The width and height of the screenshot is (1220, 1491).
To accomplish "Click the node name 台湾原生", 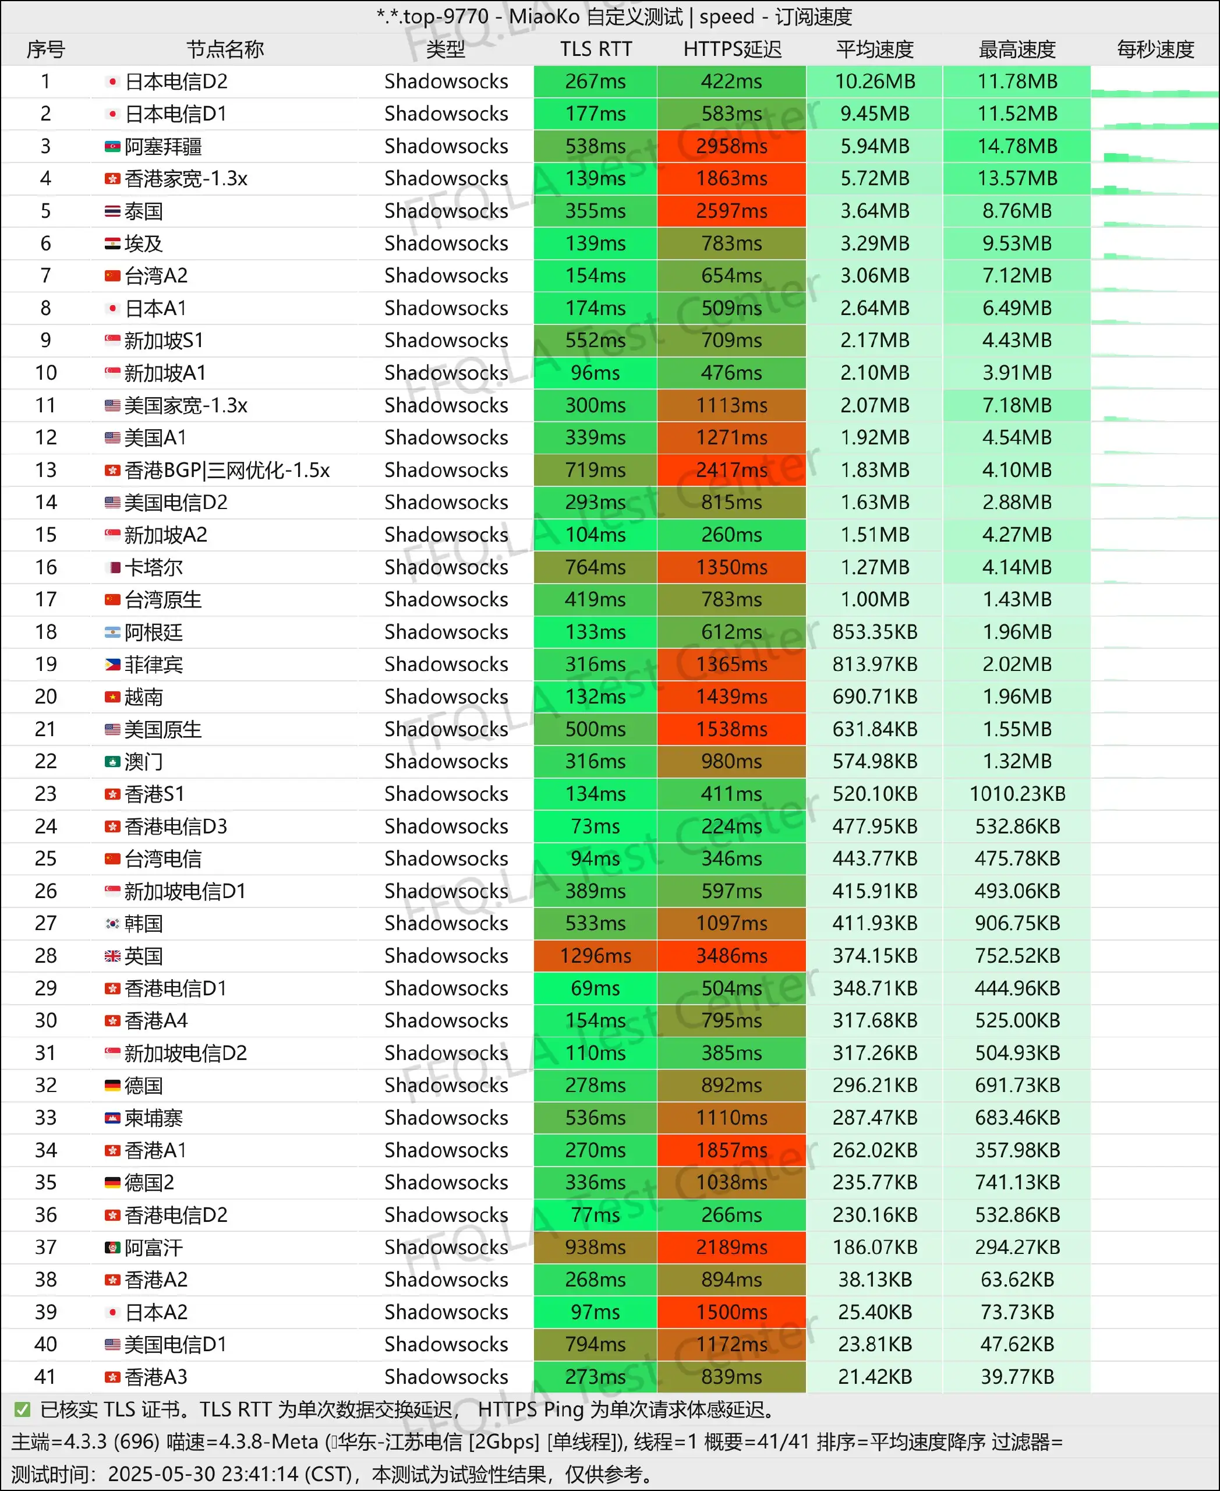I will 163,600.
